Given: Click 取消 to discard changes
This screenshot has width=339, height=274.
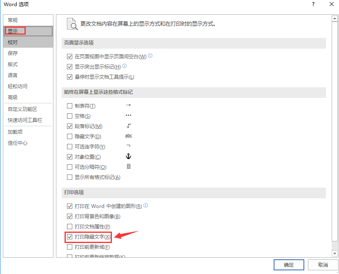Looking at the screenshot, I should [x=323, y=265].
